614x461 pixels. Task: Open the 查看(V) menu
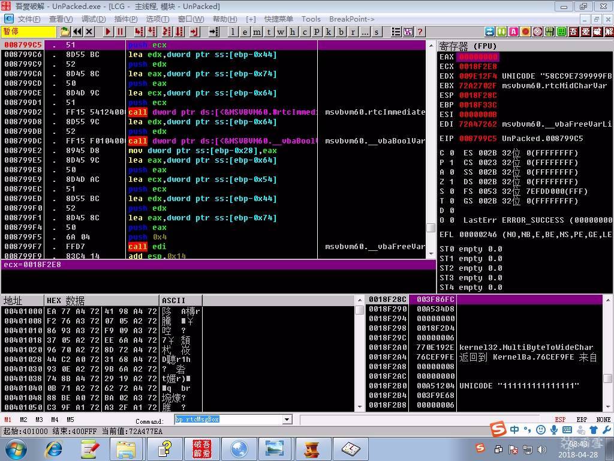[61, 19]
